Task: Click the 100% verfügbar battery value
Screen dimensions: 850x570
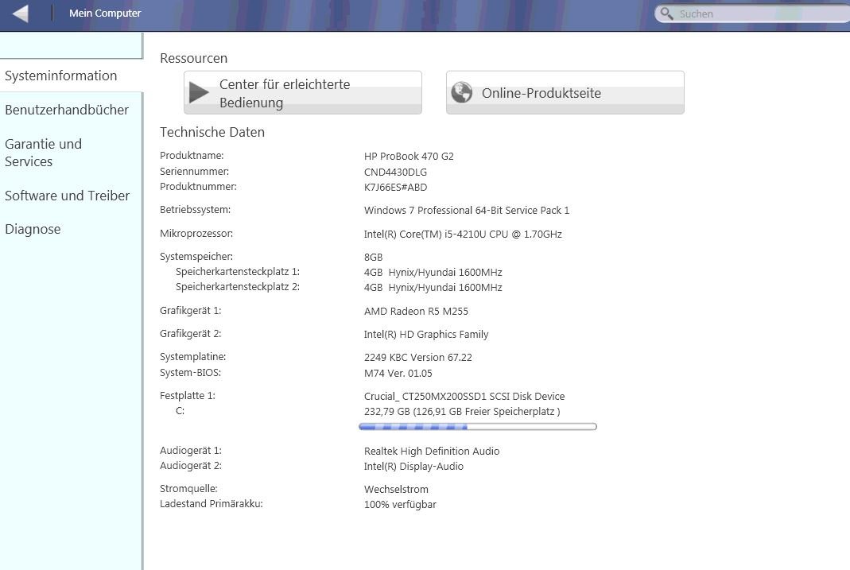Action: [400, 505]
